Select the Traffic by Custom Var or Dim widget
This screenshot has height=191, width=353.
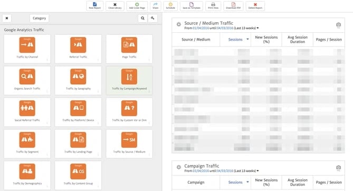pyautogui.click(x=129, y=112)
